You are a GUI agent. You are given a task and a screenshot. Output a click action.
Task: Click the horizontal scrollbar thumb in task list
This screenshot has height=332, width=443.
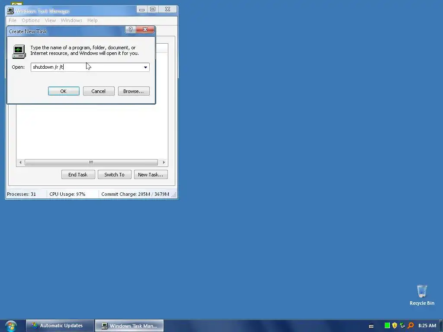(91, 163)
